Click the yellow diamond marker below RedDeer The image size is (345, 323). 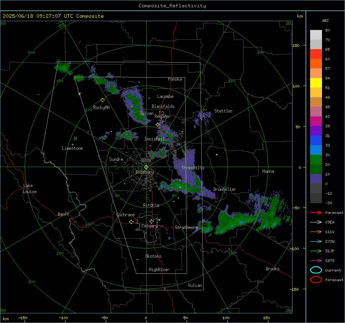pos(158,125)
